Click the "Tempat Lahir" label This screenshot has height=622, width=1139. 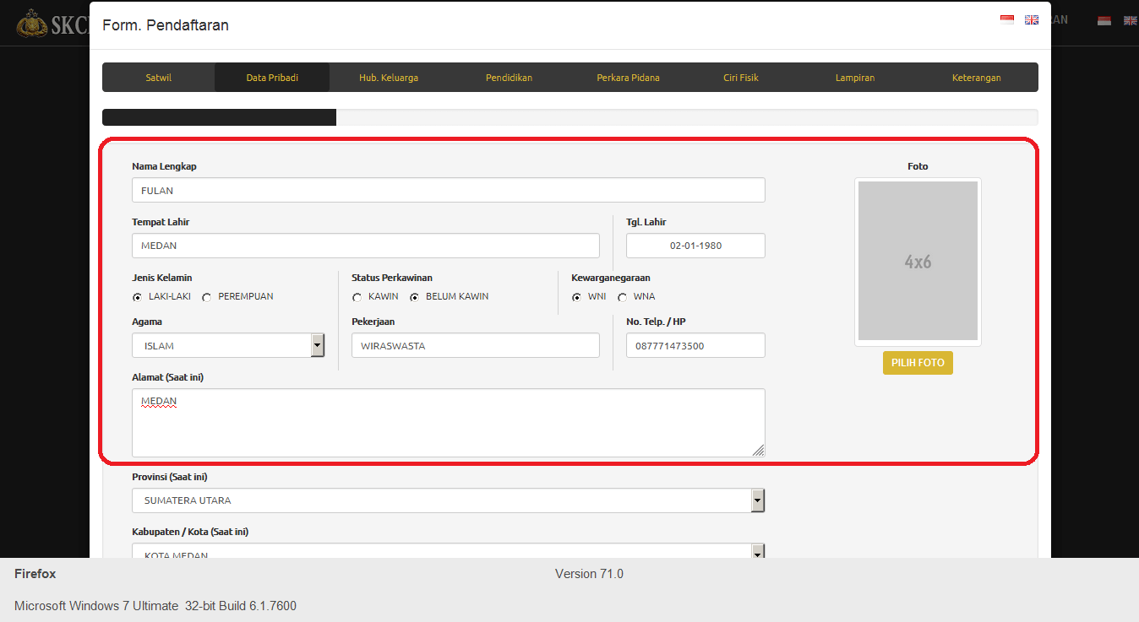click(161, 222)
